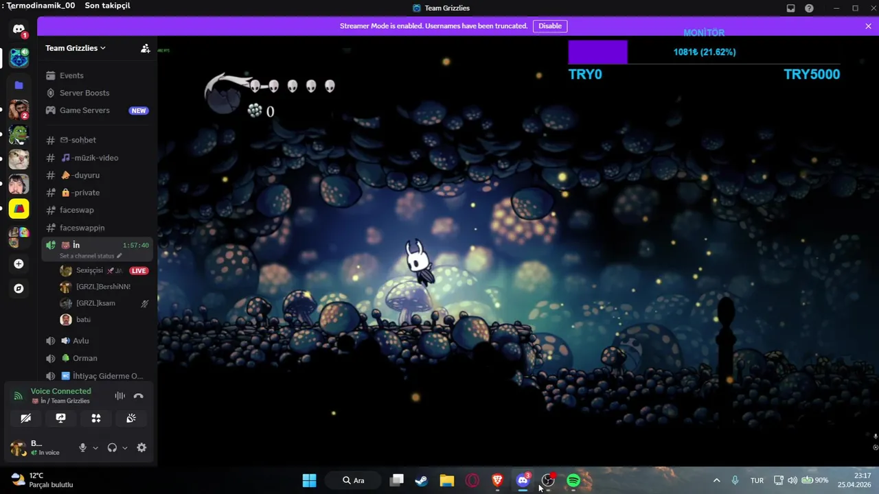Screen dimensions: 879x494
Task: Open the faceswappin text channel
Action: point(98,228)
